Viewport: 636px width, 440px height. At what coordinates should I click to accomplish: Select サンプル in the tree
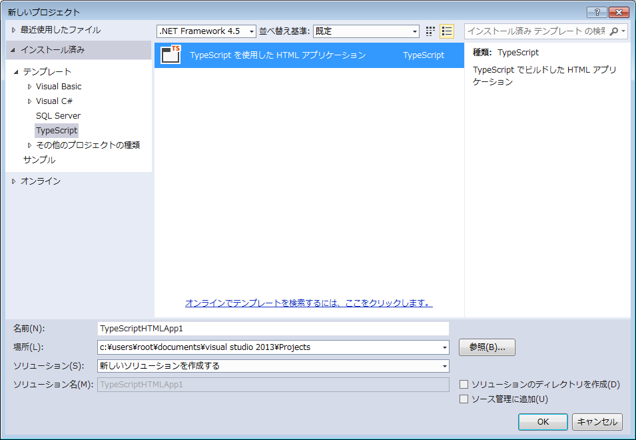pos(39,159)
